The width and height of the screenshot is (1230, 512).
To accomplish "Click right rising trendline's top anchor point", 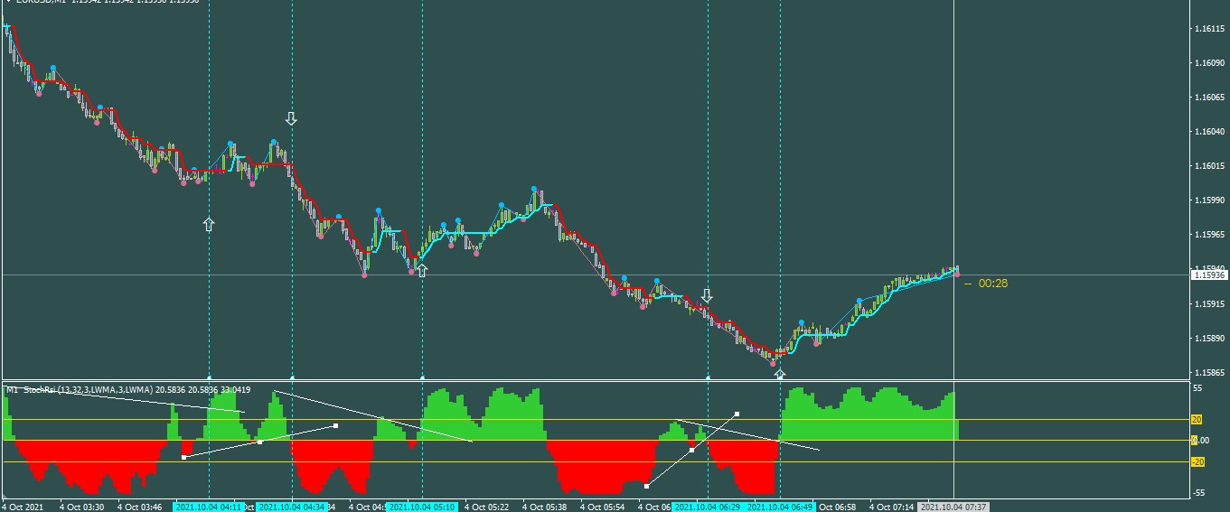I will tap(737, 414).
